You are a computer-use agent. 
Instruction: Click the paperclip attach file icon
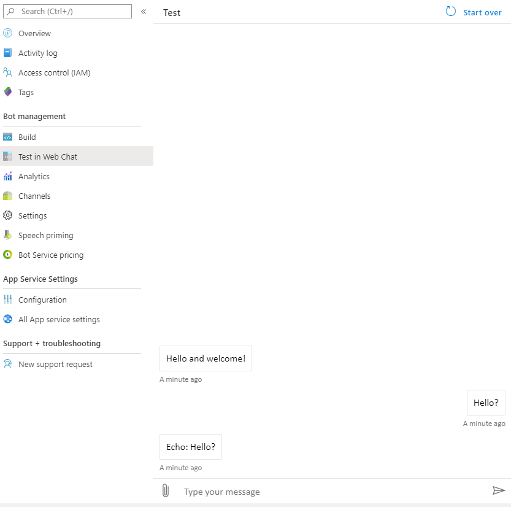[x=165, y=490]
